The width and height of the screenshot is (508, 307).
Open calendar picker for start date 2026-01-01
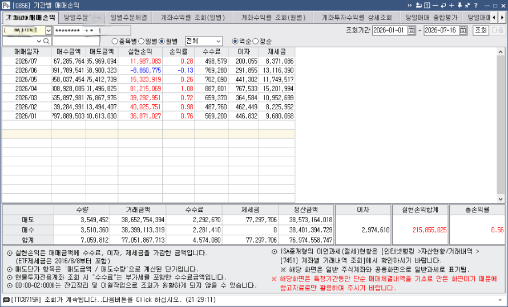click(x=411, y=30)
